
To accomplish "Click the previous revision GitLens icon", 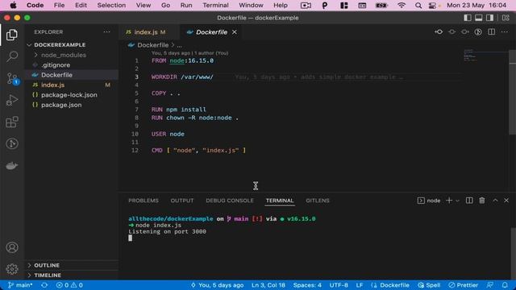I will click(439, 32).
